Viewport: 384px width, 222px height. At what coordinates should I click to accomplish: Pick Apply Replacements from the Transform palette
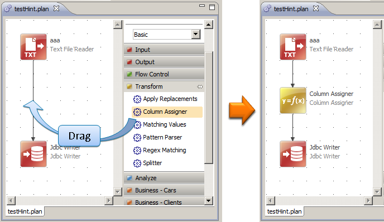[165, 99]
